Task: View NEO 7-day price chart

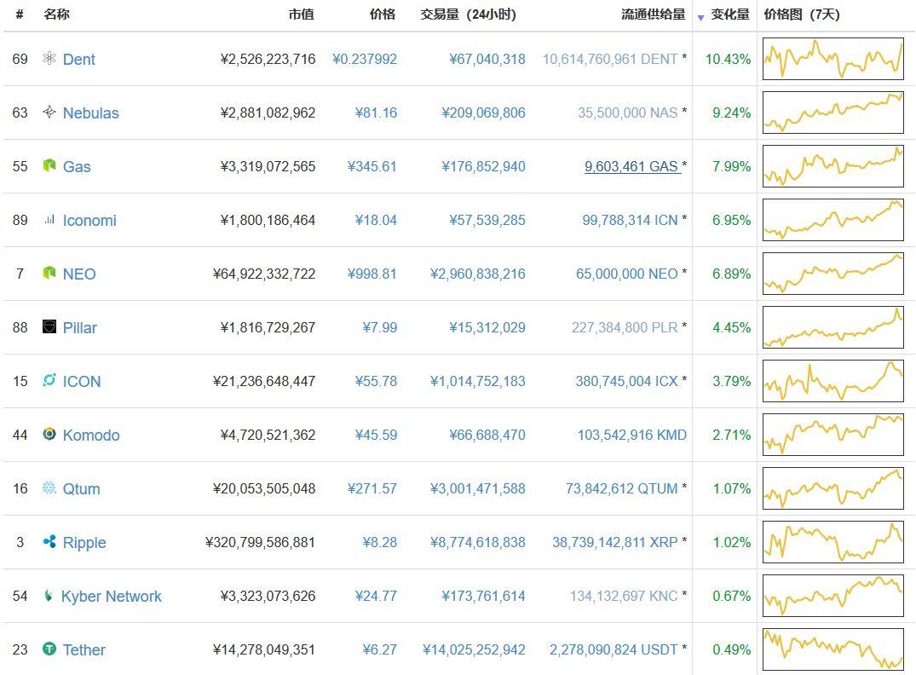Action: click(x=833, y=274)
